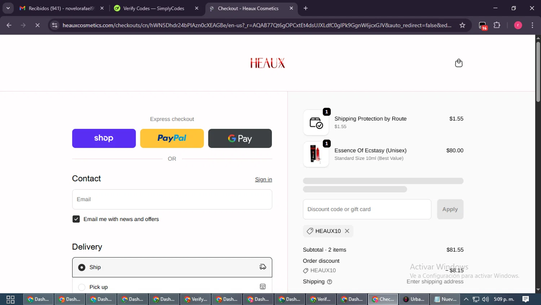This screenshot has height=305, width=541.
Task: Show hidden system tray icons
Action: 466,299
